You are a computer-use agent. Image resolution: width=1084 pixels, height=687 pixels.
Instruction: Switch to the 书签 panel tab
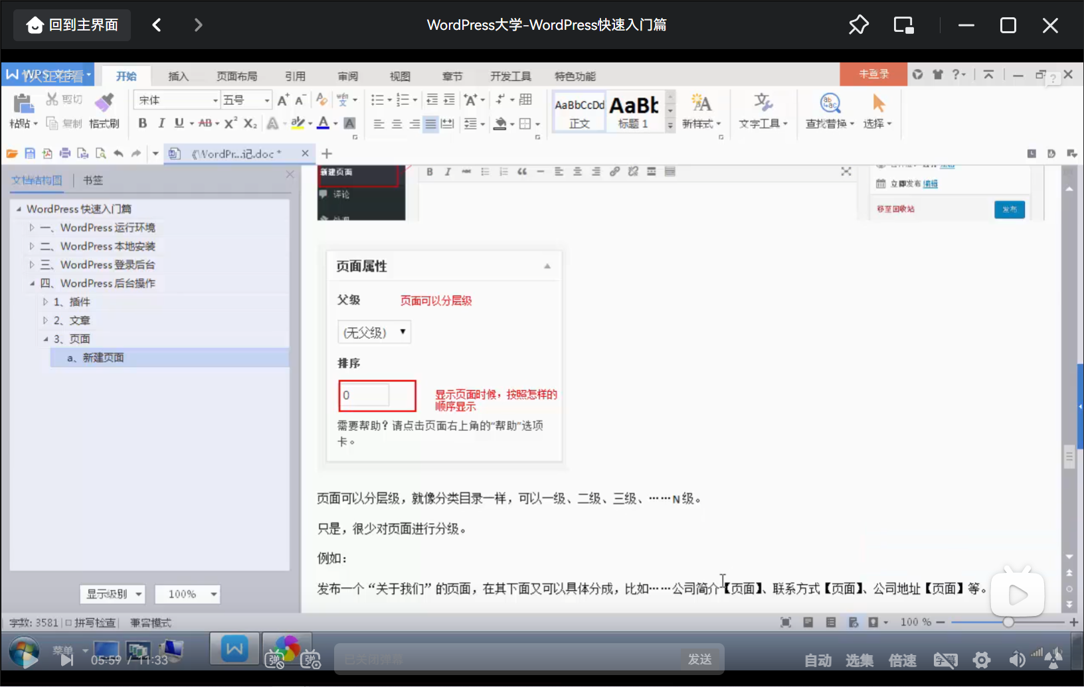click(93, 180)
